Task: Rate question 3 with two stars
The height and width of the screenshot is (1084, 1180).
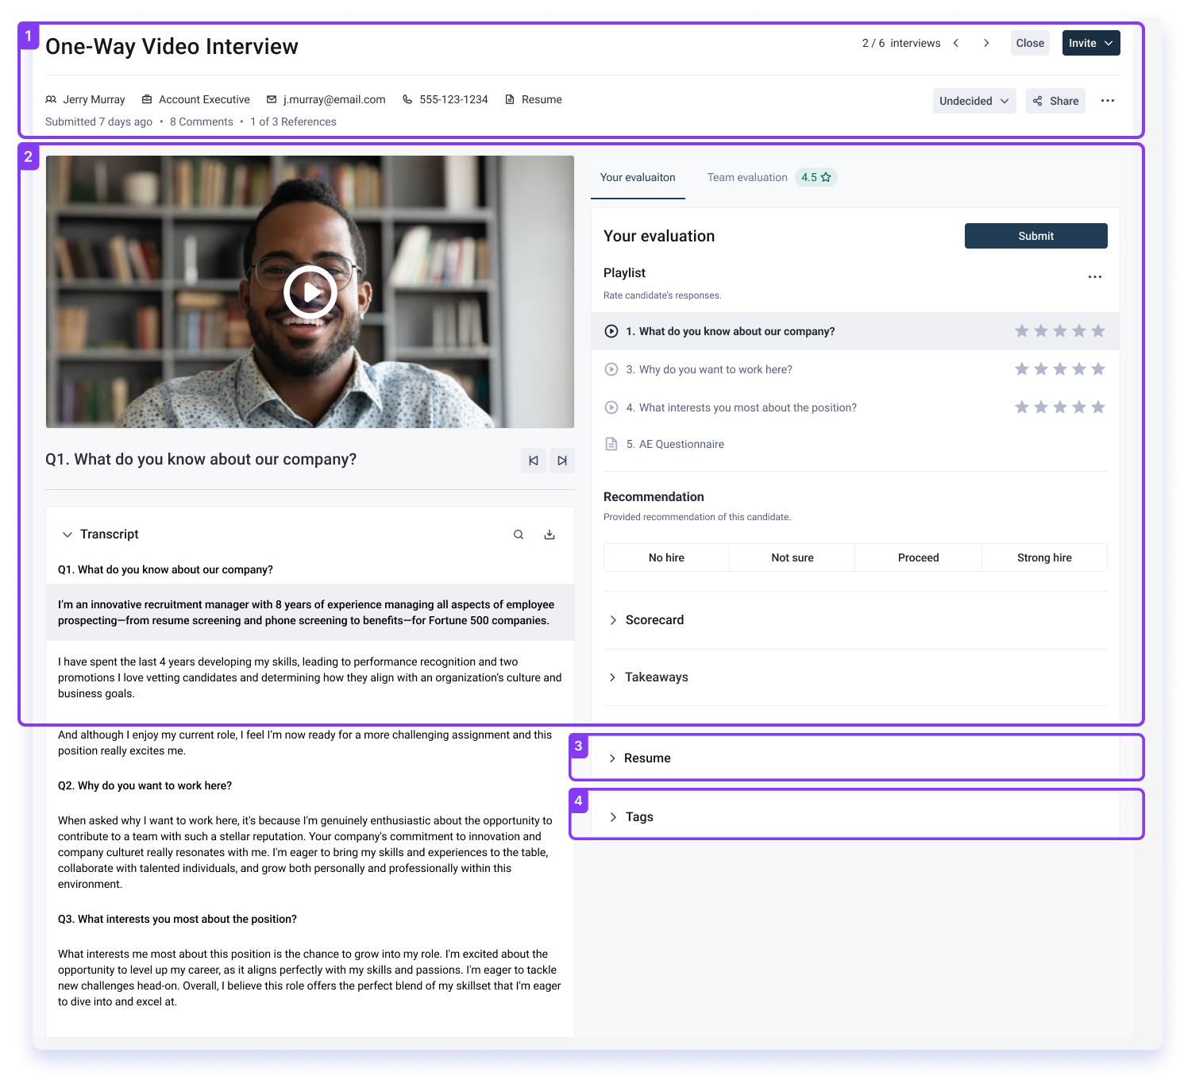Action: pyautogui.click(x=1041, y=369)
